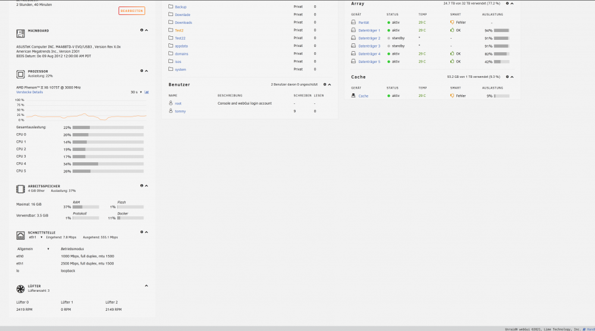
Task: Open Datenträger 4 device
Action: [369, 54]
